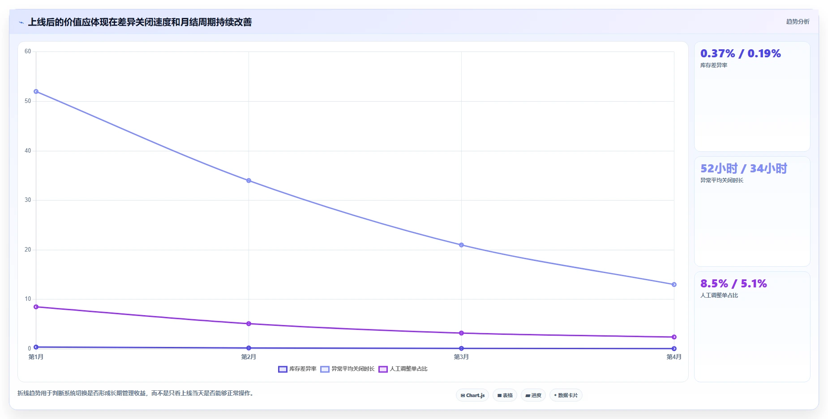Click the 8.5% / 5.1% KPI value
The width and height of the screenshot is (828, 419).
(x=734, y=283)
